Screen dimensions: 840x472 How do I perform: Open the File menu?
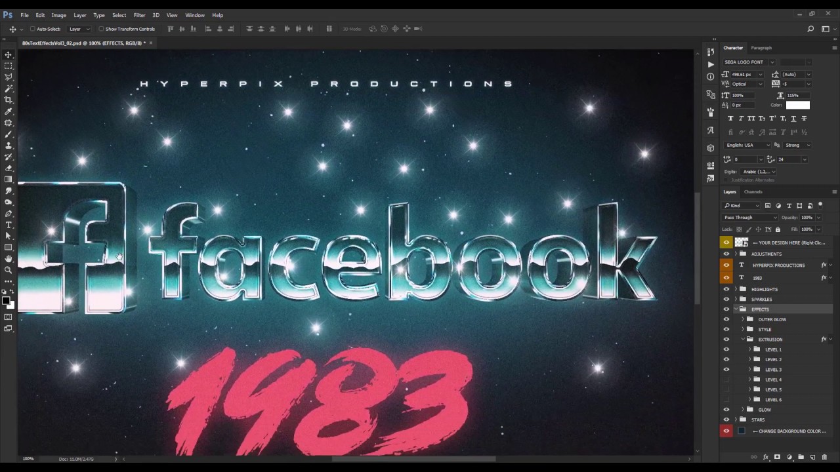pos(24,15)
